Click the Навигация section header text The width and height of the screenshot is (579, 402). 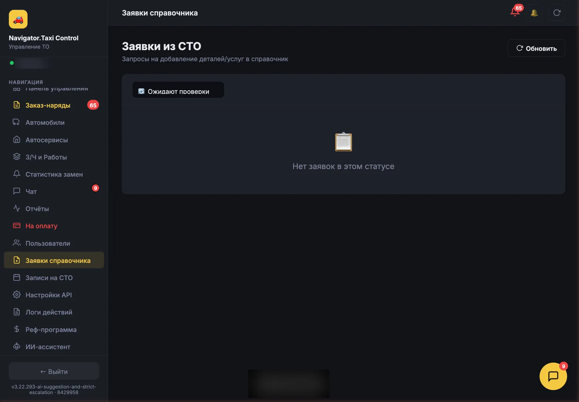(26, 82)
